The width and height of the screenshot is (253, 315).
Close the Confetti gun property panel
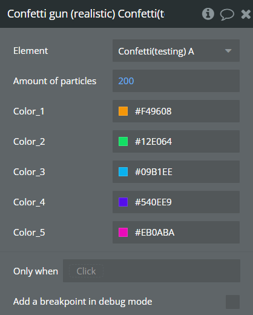pos(246,15)
